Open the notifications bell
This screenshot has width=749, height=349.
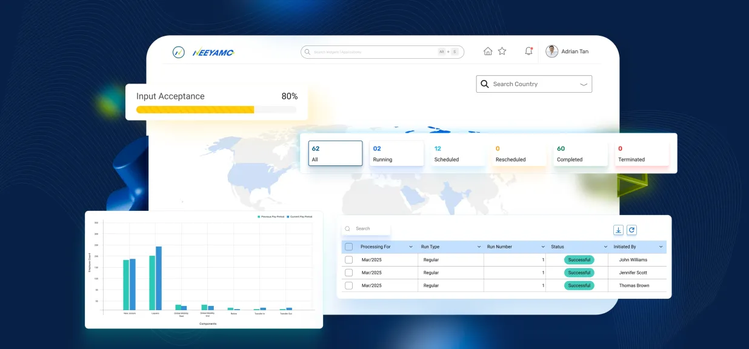click(x=528, y=52)
